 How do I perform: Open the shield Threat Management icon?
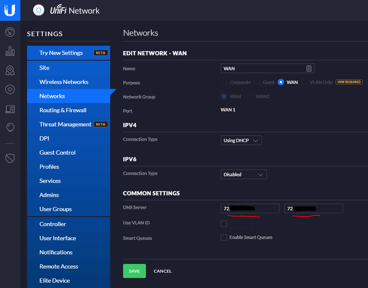pos(10,158)
